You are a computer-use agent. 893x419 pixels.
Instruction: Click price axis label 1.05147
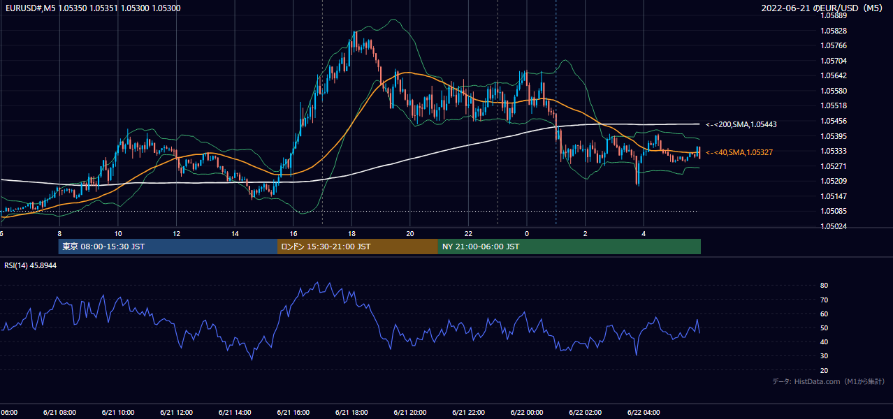click(x=834, y=196)
